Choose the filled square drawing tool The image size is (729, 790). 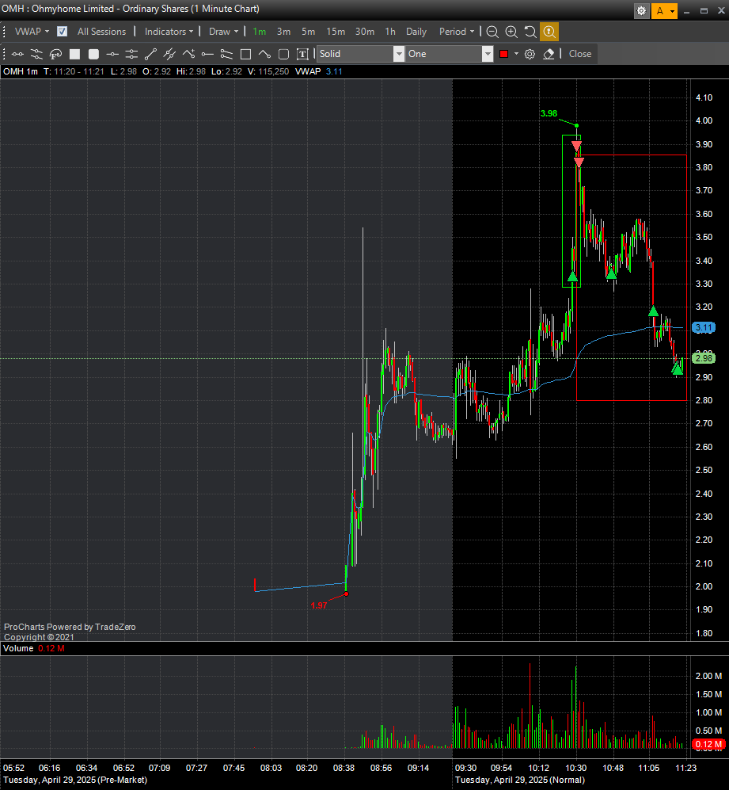pyautogui.click(x=74, y=54)
